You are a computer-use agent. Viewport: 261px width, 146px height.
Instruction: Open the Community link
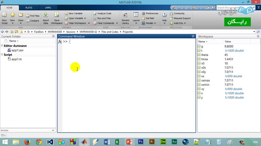click(177, 13)
